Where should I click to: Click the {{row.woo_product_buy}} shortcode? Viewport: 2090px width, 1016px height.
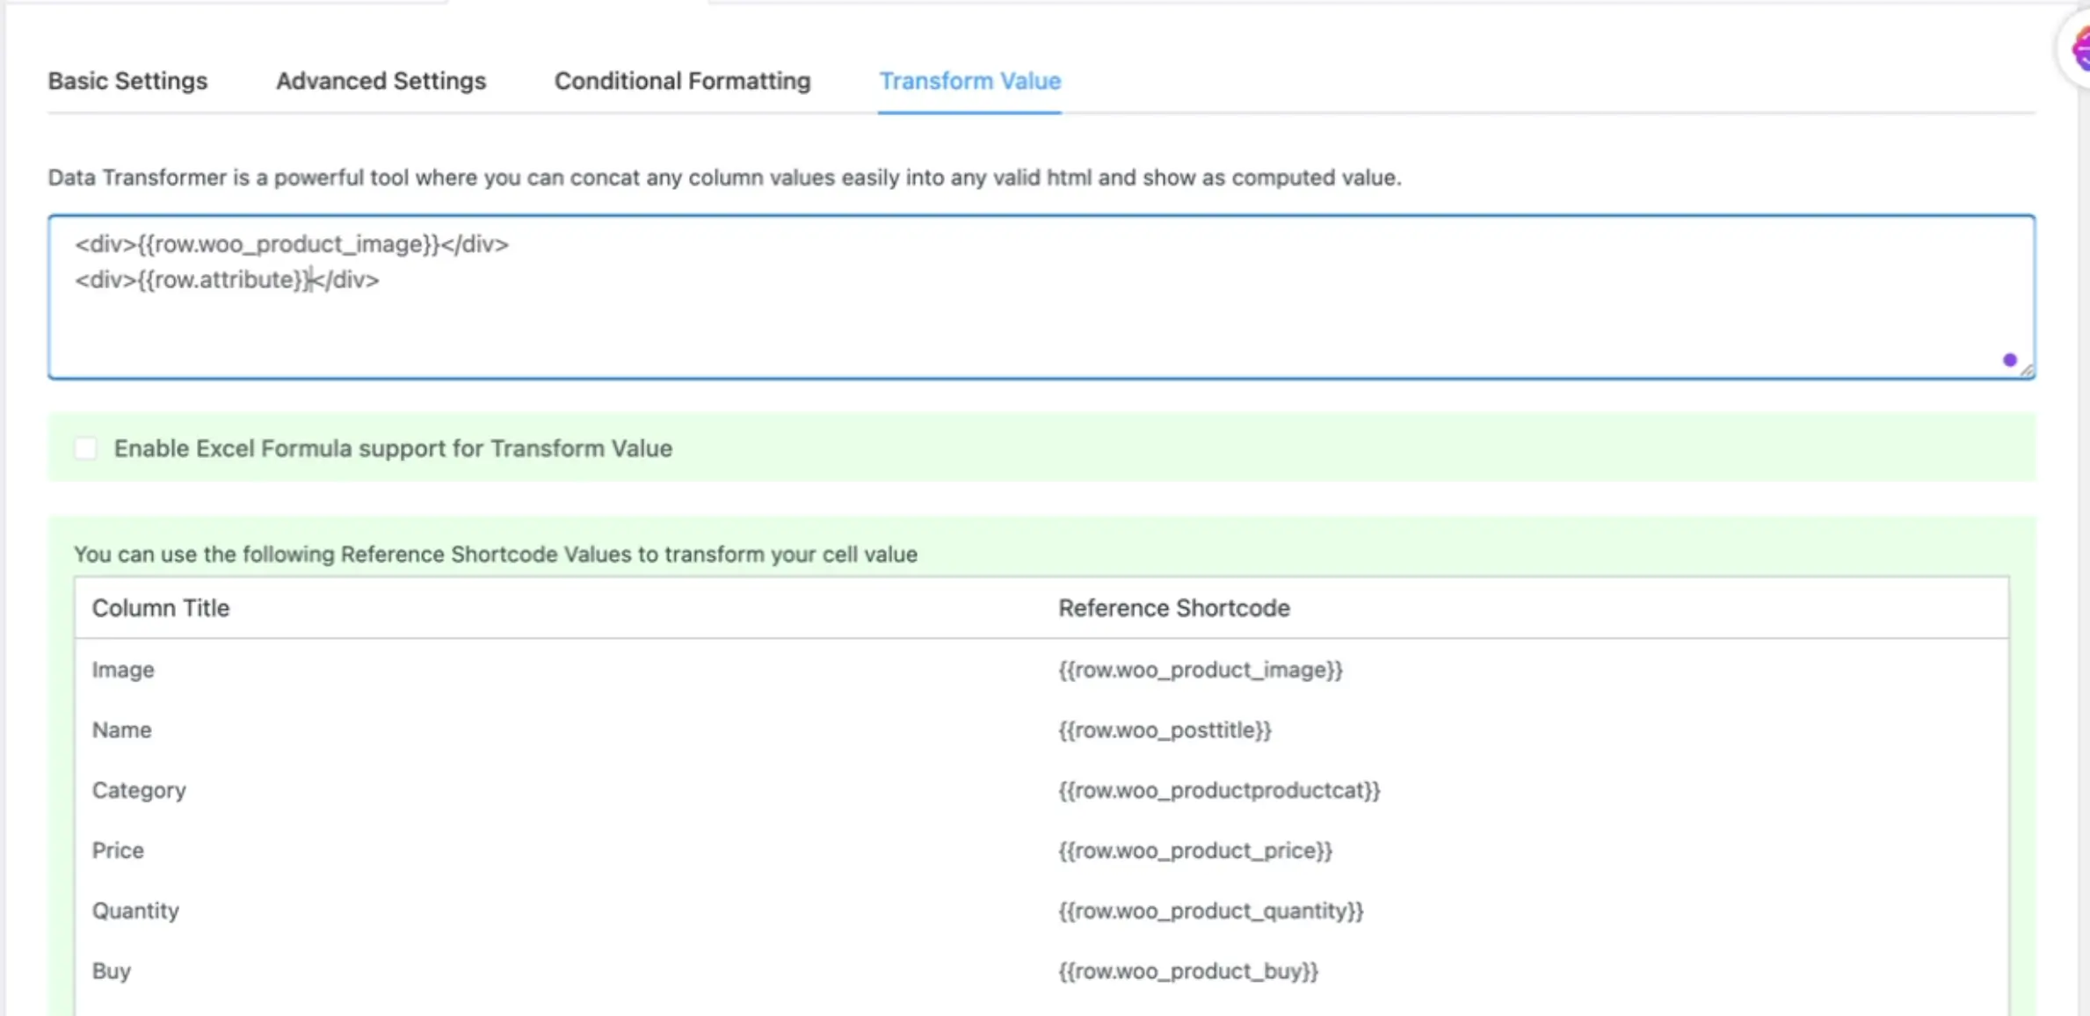(x=1187, y=971)
